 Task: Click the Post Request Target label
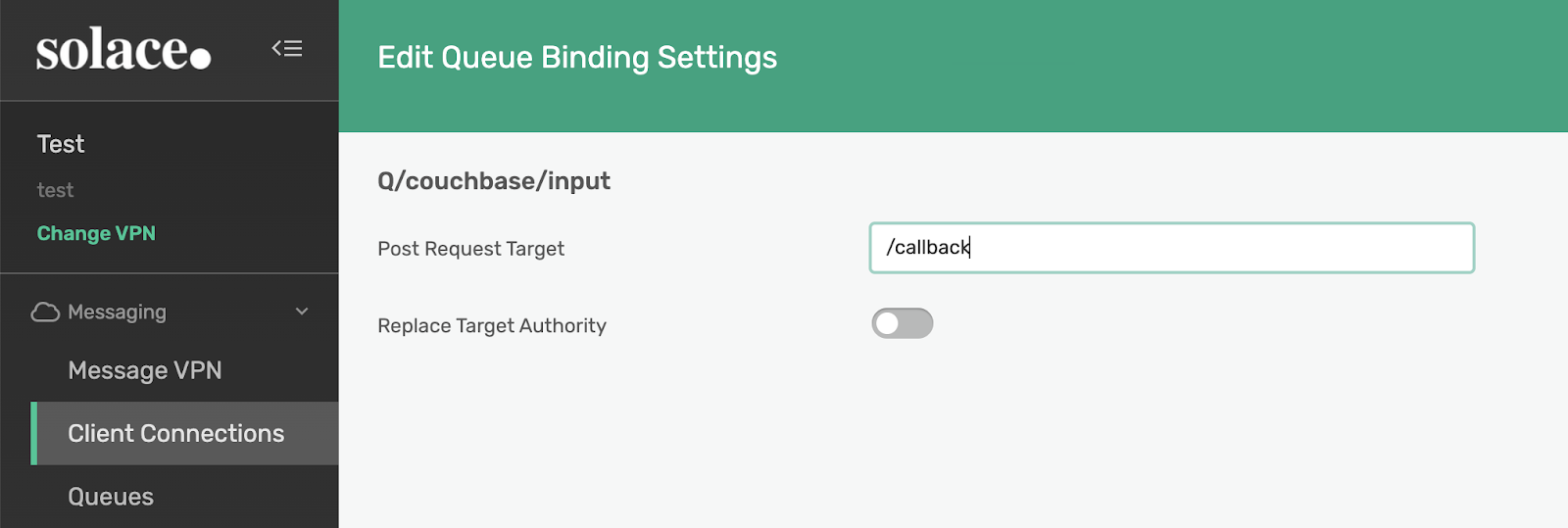(471, 249)
